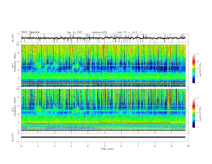
Task: Click tick label "7" on the Time axis
Action: pos(138,146)
